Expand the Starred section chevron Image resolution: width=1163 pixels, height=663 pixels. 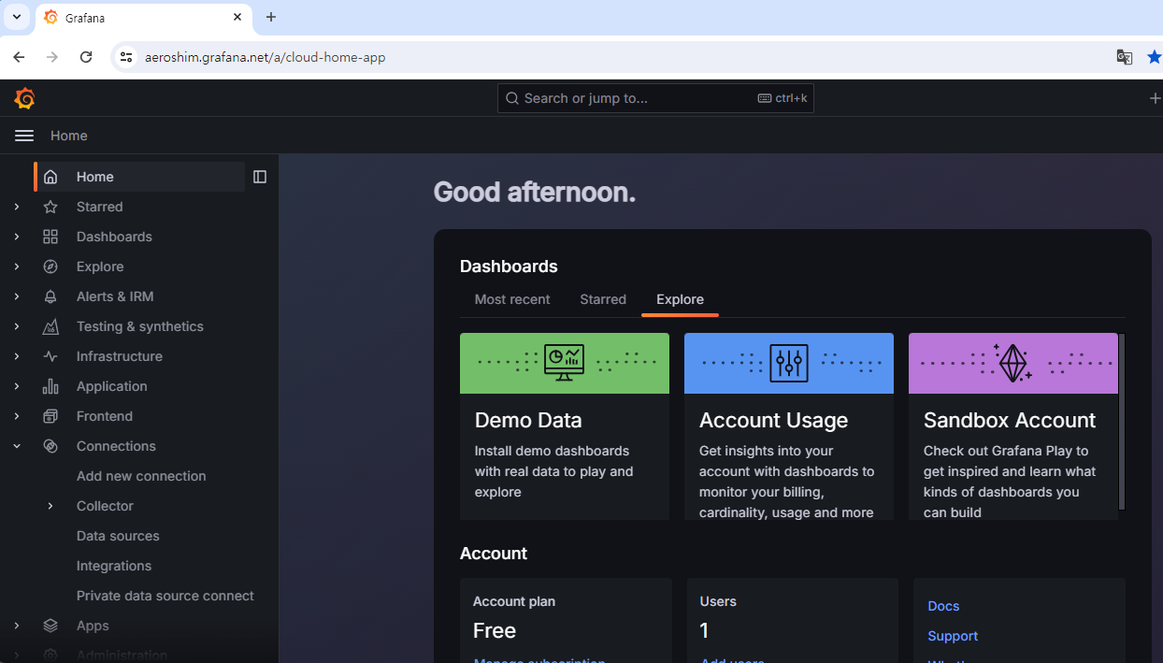[17, 207]
